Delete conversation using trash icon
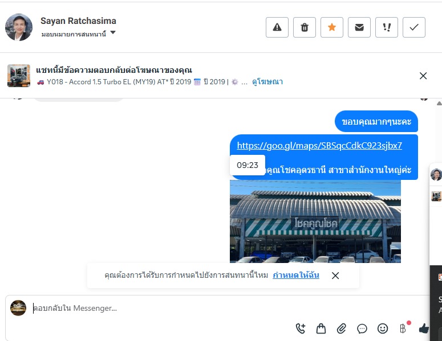442x341 pixels. (x=305, y=27)
